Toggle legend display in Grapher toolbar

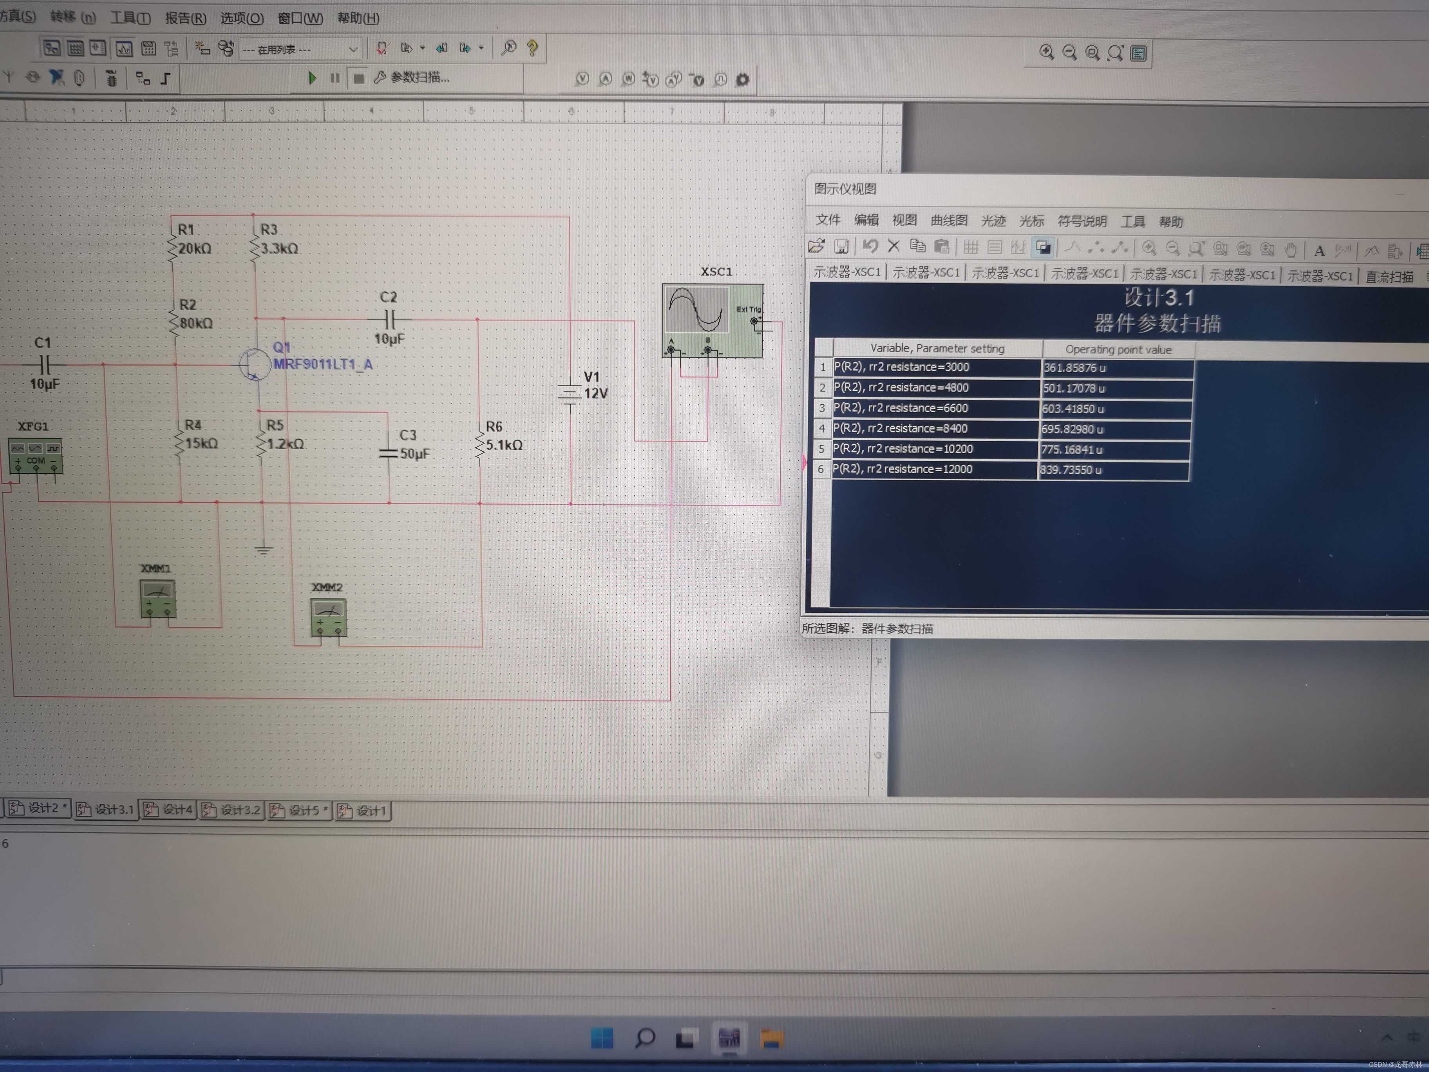tap(995, 247)
